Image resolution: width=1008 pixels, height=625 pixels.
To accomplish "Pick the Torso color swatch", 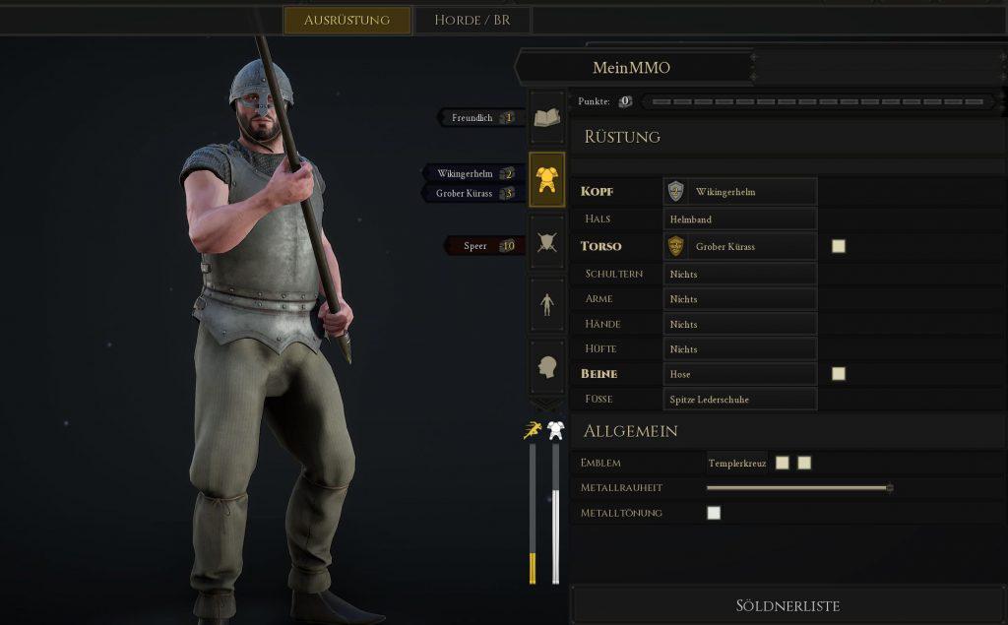I will tap(839, 246).
